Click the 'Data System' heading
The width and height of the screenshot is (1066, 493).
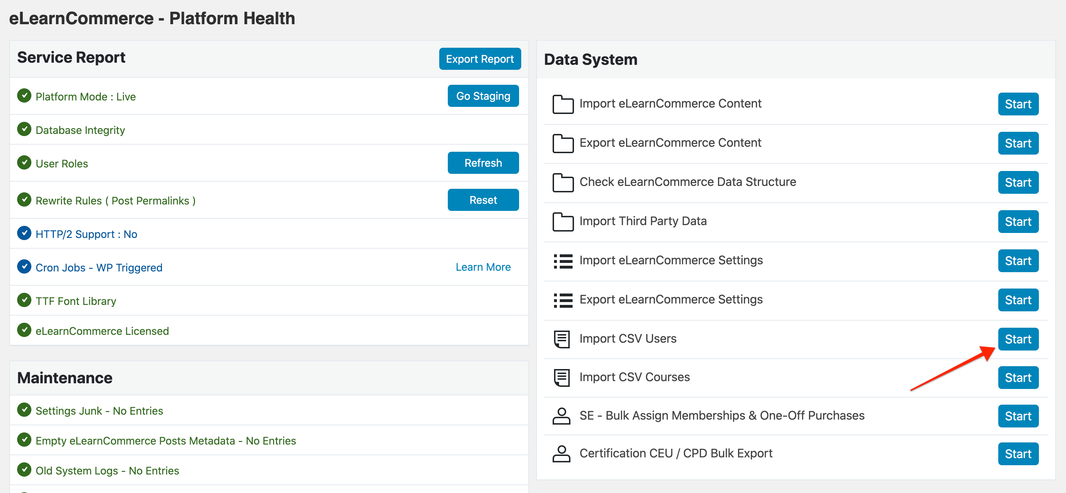[x=590, y=59]
